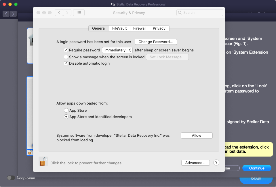This screenshot has width=276, height=187.
Task: Switch to the Firewall tab
Action: [140, 28]
